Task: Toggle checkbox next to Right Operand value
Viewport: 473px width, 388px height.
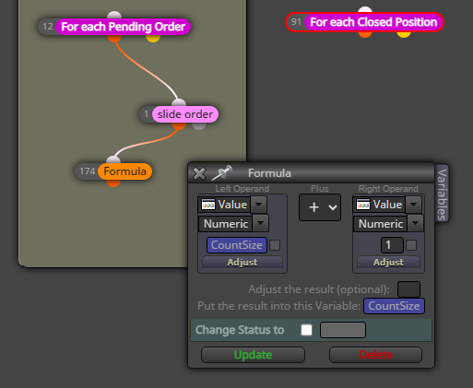Action: (x=411, y=245)
